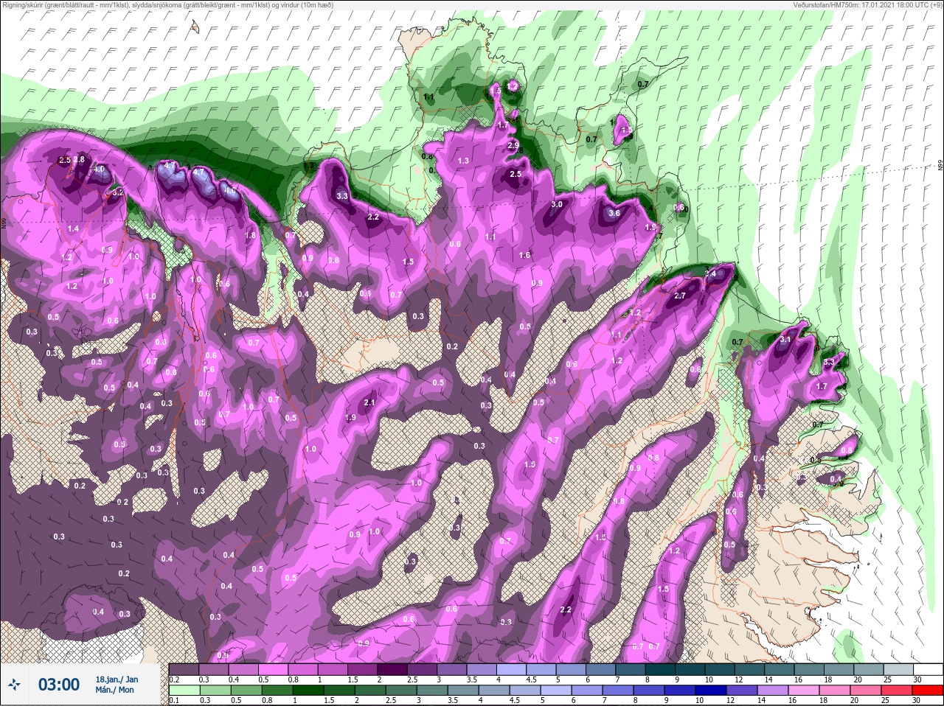Image resolution: width=944 pixels, height=706 pixels.
Task: Click the 3.2 precipitation value on the map
Action: pyautogui.click(x=117, y=192)
